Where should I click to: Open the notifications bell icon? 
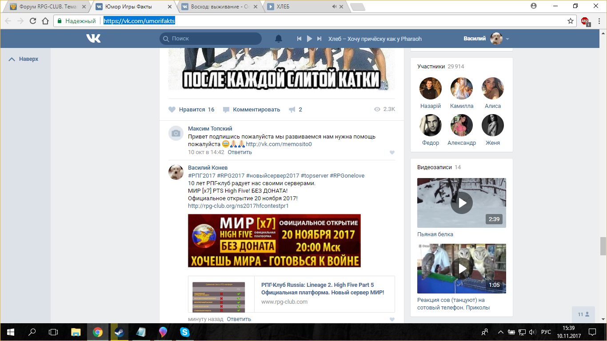tap(279, 39)
